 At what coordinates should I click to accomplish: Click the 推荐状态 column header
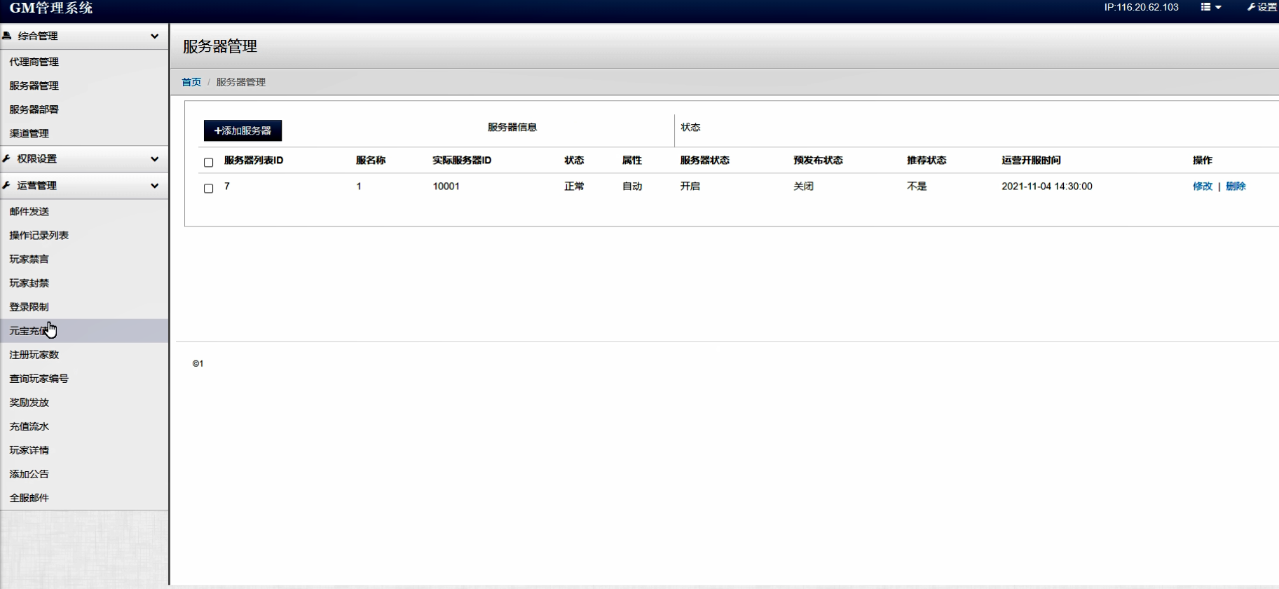pyautogui.click(x=926, y=160)
